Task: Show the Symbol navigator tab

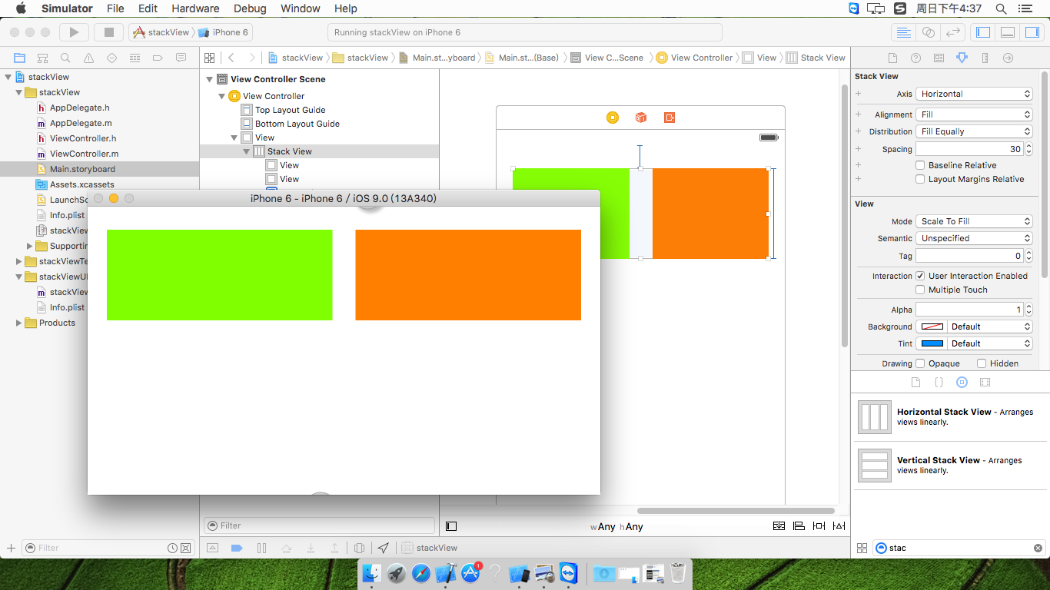Action: [x=42, y=58]
